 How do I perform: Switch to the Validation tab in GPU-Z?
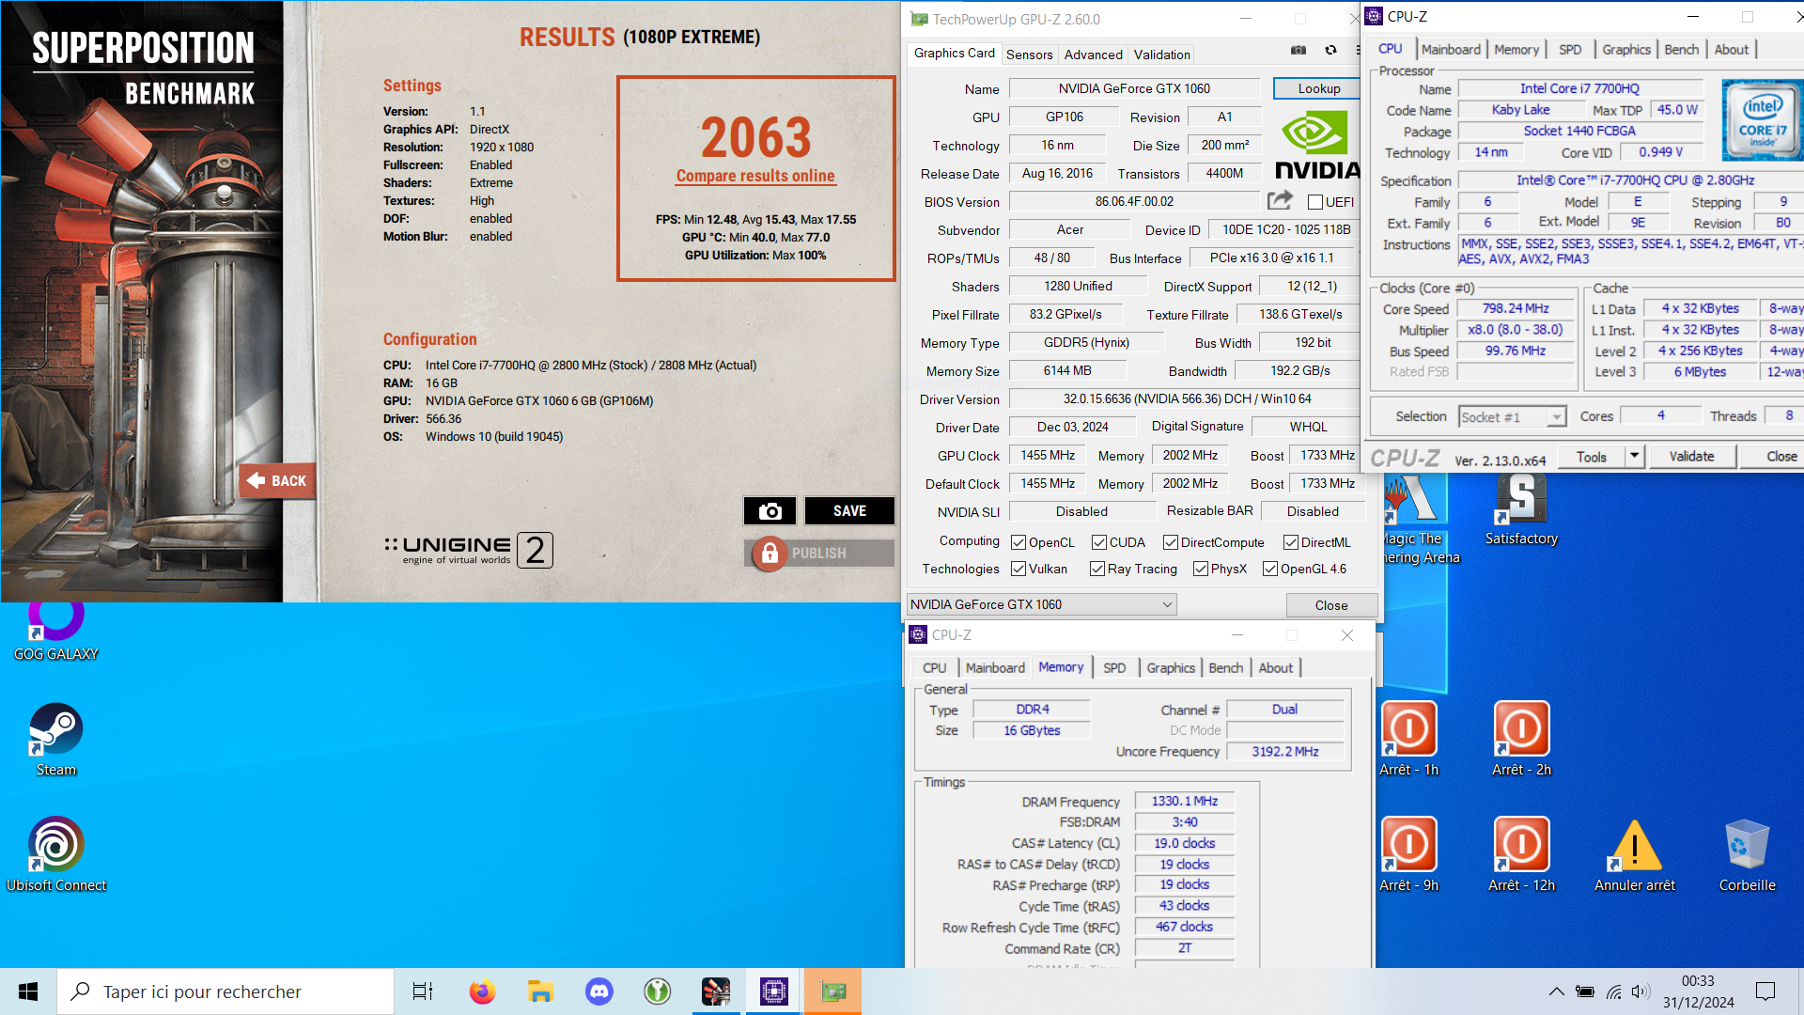pos(1161,55)
